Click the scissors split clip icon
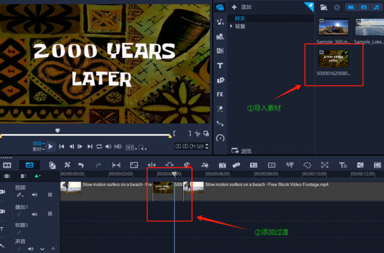The height and width of the screenshot is (253, 384). click(x=197, y=134)
